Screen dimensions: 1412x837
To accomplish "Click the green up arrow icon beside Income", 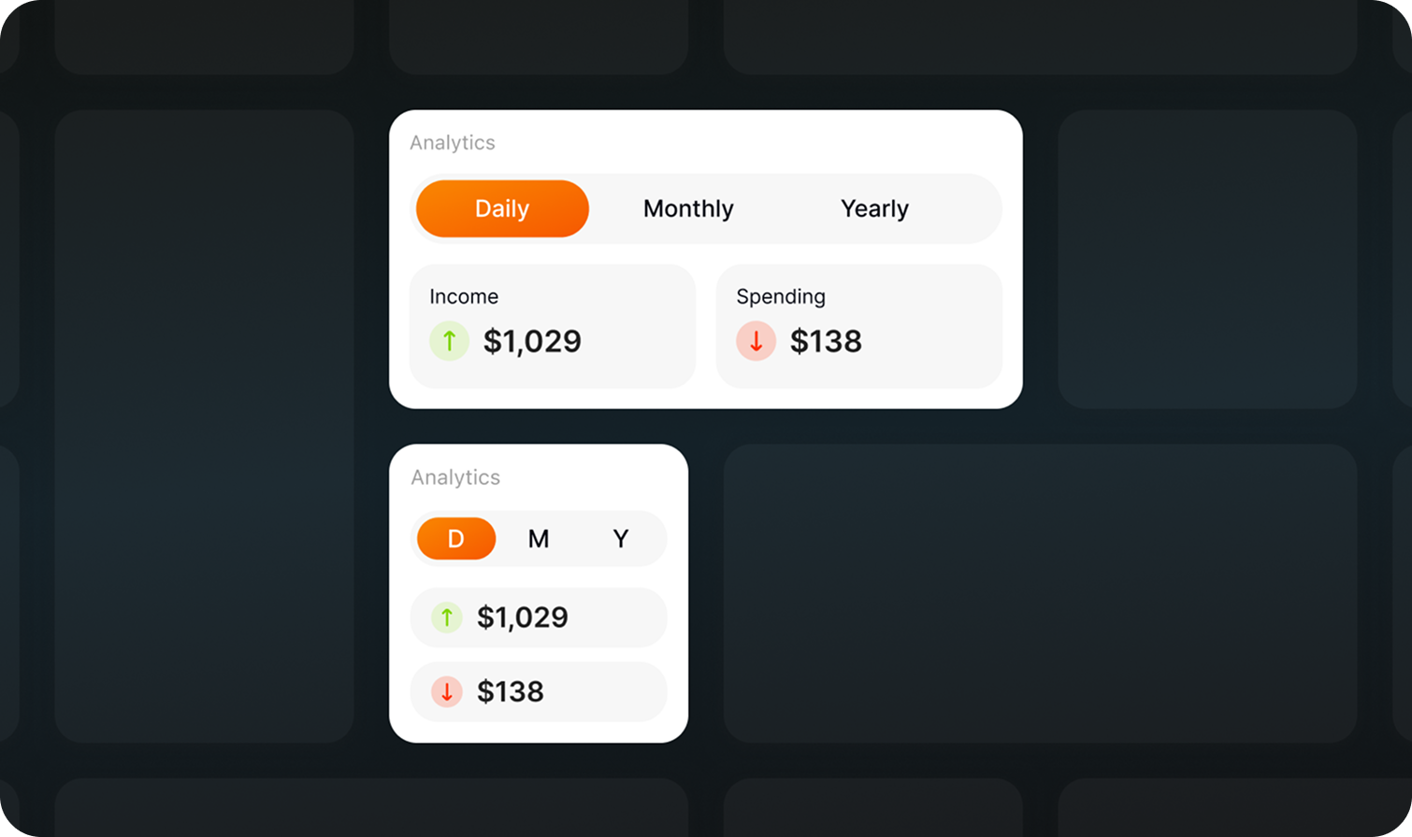I will pos(449,341).
